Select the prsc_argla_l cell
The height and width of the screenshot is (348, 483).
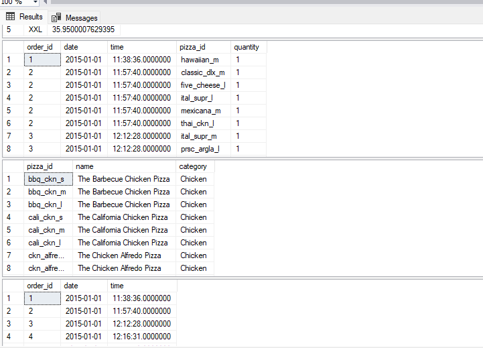click(204, 149)
